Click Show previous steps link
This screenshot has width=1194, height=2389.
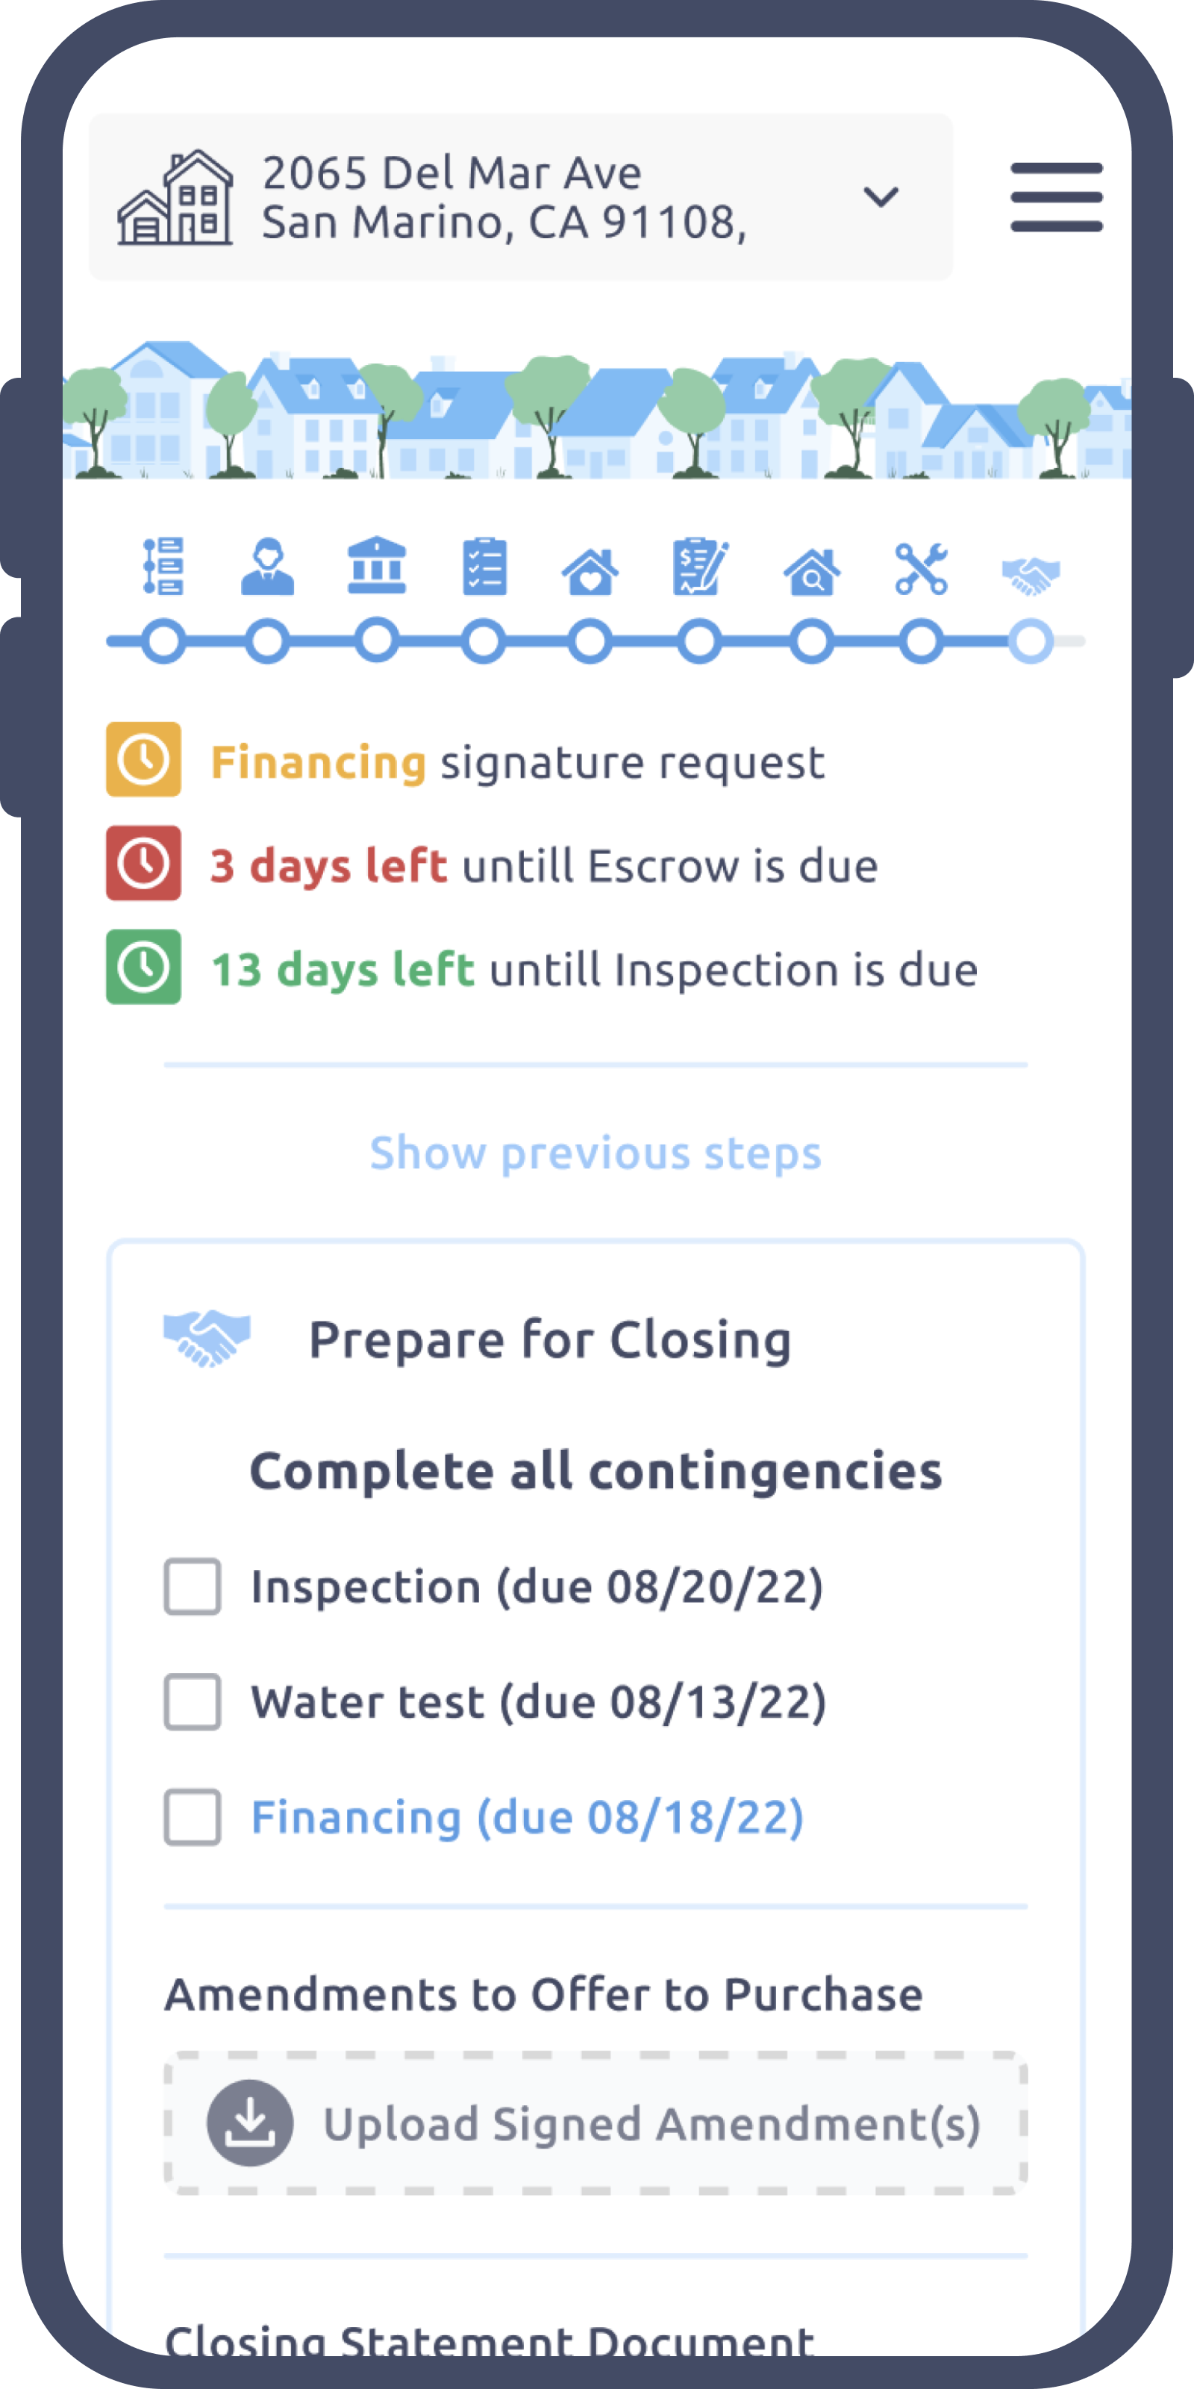[x=596, y=1153]
